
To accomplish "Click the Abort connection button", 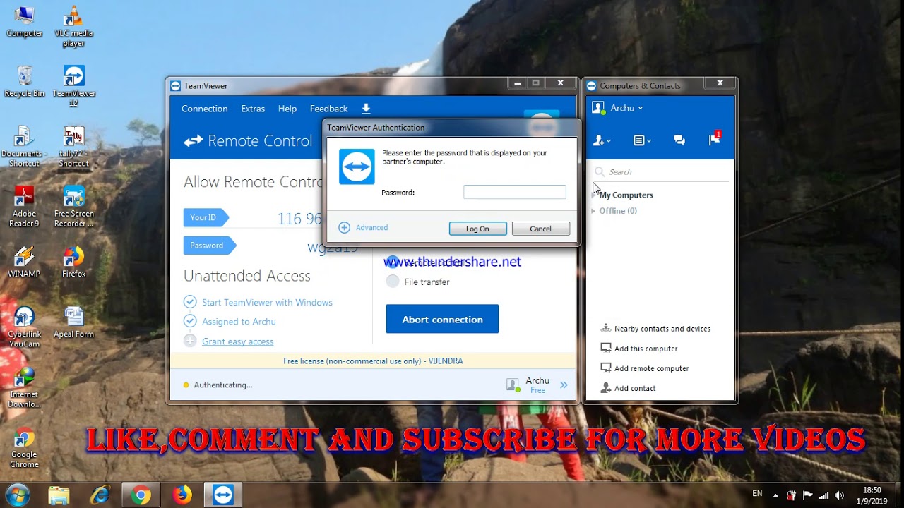I will (442, 319).
